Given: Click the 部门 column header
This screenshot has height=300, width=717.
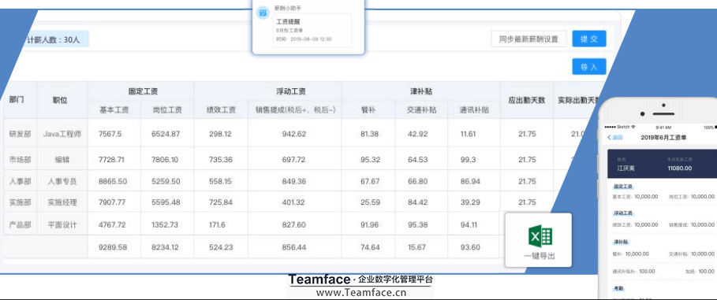Looking at the screenshot, I should [x=17, y=100].
